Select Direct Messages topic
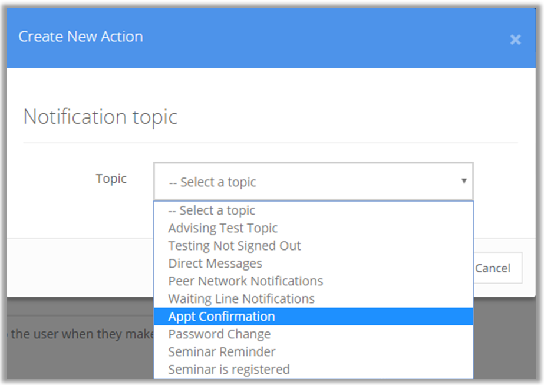544x385 pixels. (215, 264)
